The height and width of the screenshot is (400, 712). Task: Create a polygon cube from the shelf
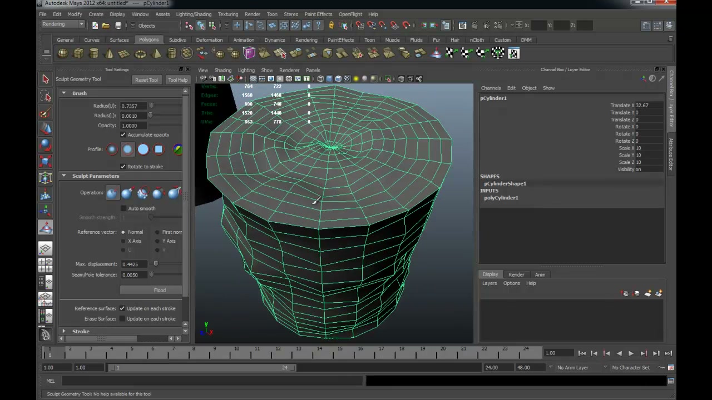click(78, 53)
